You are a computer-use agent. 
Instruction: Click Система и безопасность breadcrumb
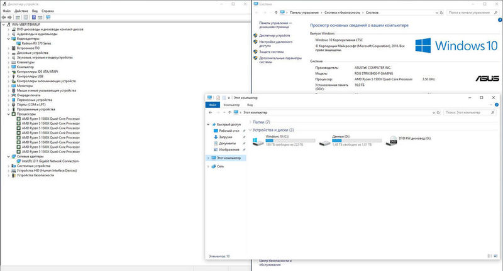coord(342,13)
